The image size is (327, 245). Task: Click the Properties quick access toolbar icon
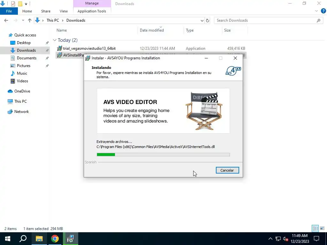[x=13, y=4]
